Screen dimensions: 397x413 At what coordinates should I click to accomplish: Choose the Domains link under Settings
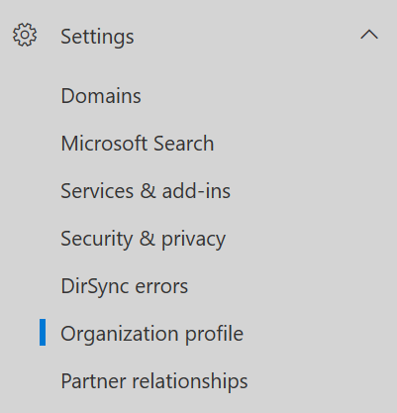(101, 96)
